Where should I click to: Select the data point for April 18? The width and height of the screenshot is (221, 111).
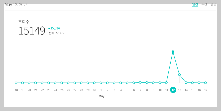click(x=16, y=83)
